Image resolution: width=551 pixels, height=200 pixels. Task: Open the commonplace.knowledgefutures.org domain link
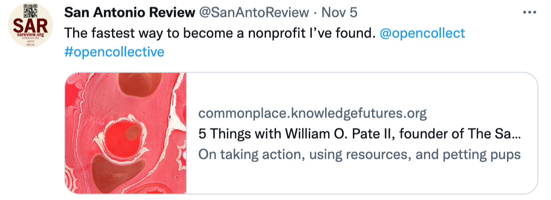(x=313, y=113)
